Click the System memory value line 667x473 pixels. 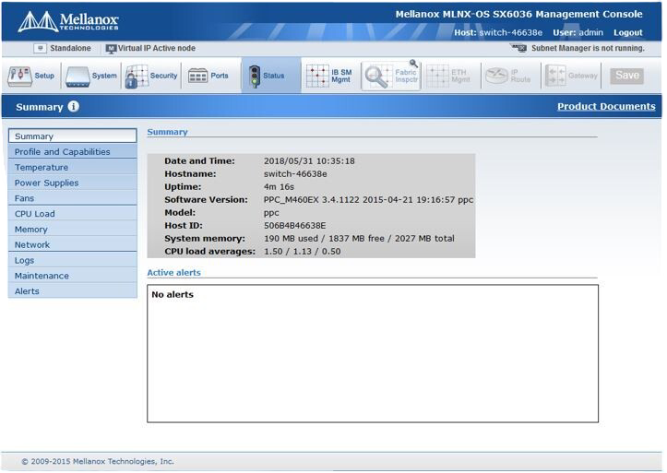[359, 239]
